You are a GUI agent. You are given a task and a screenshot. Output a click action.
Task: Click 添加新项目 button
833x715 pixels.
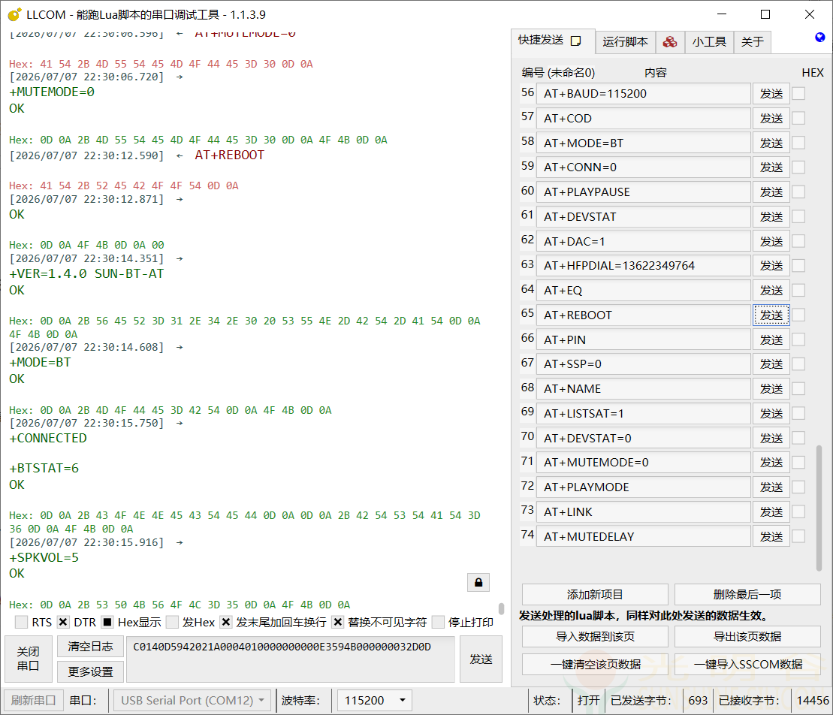coord(595,594)
